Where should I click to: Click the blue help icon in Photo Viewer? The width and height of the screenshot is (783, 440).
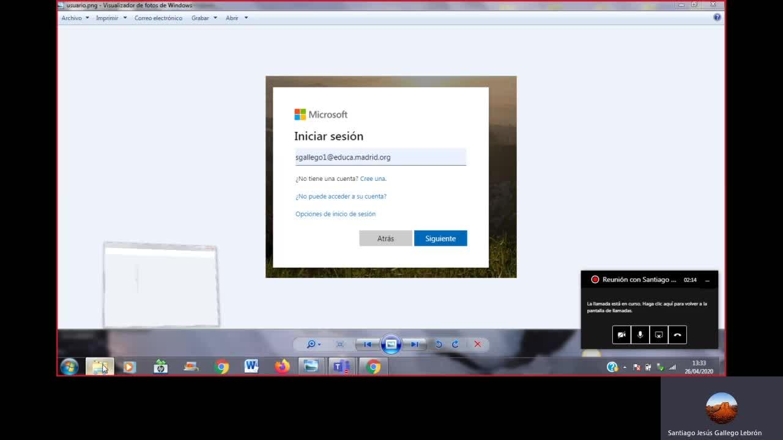(717, 17)
